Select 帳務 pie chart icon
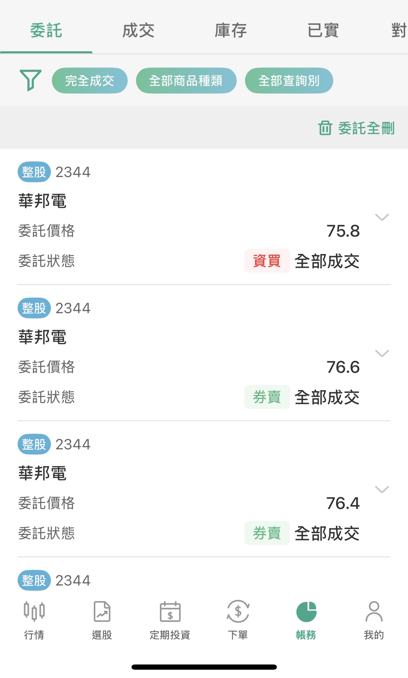The image size is (408, 678). pyautogui.click(x=306, y=611)
